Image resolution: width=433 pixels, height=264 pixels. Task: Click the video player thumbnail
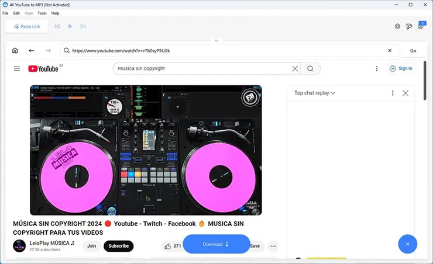(x=146, y=150)
